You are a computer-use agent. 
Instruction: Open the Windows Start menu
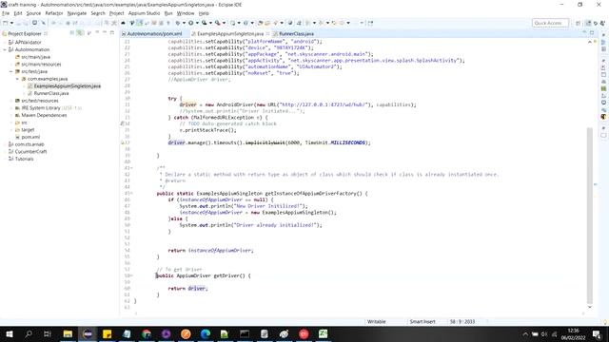9,333
